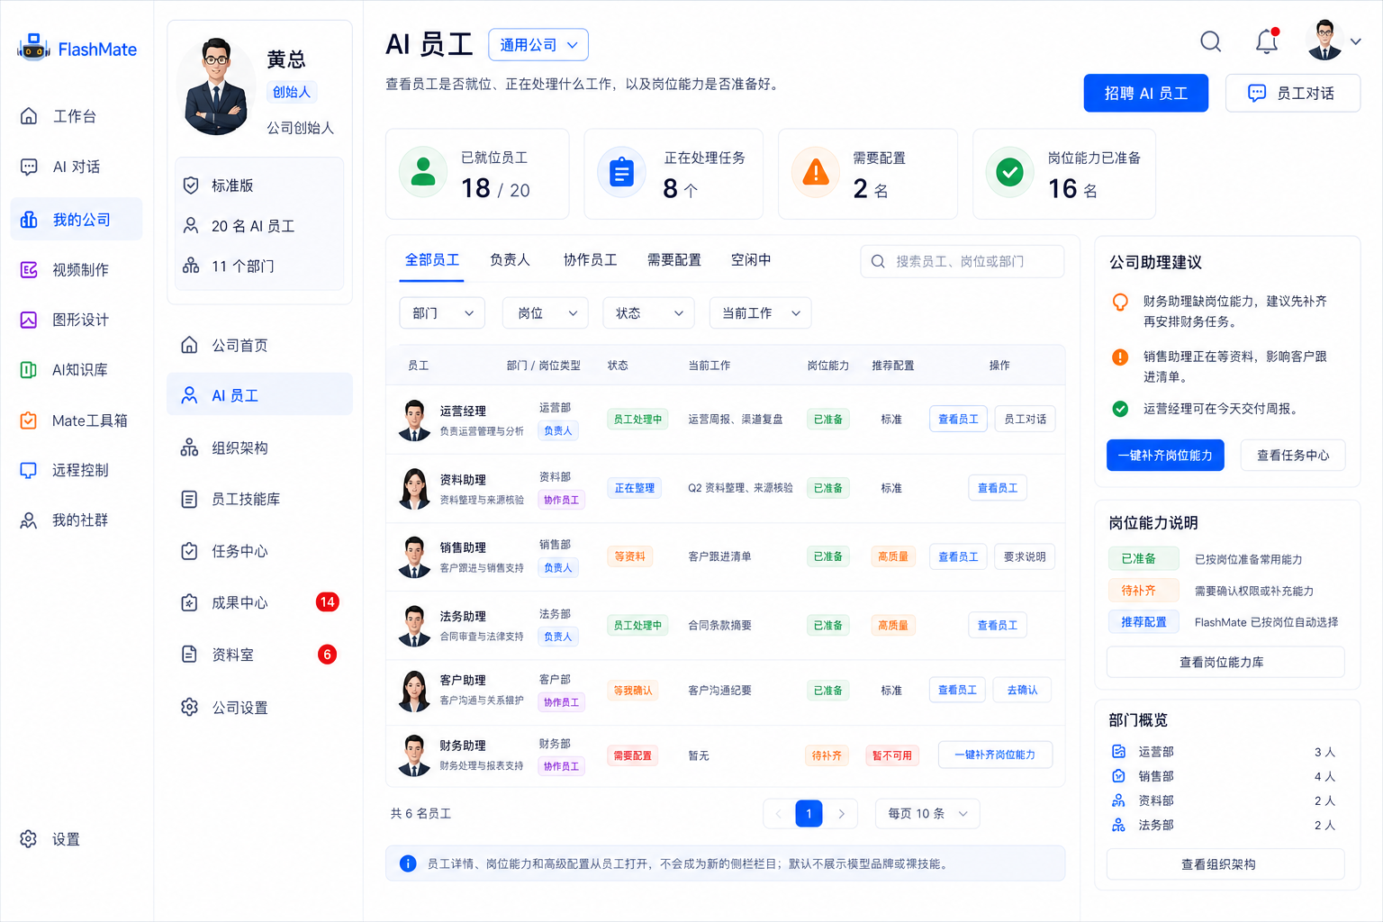
Task: Open 任务中心 in company menu
Action: coord(259,551)
